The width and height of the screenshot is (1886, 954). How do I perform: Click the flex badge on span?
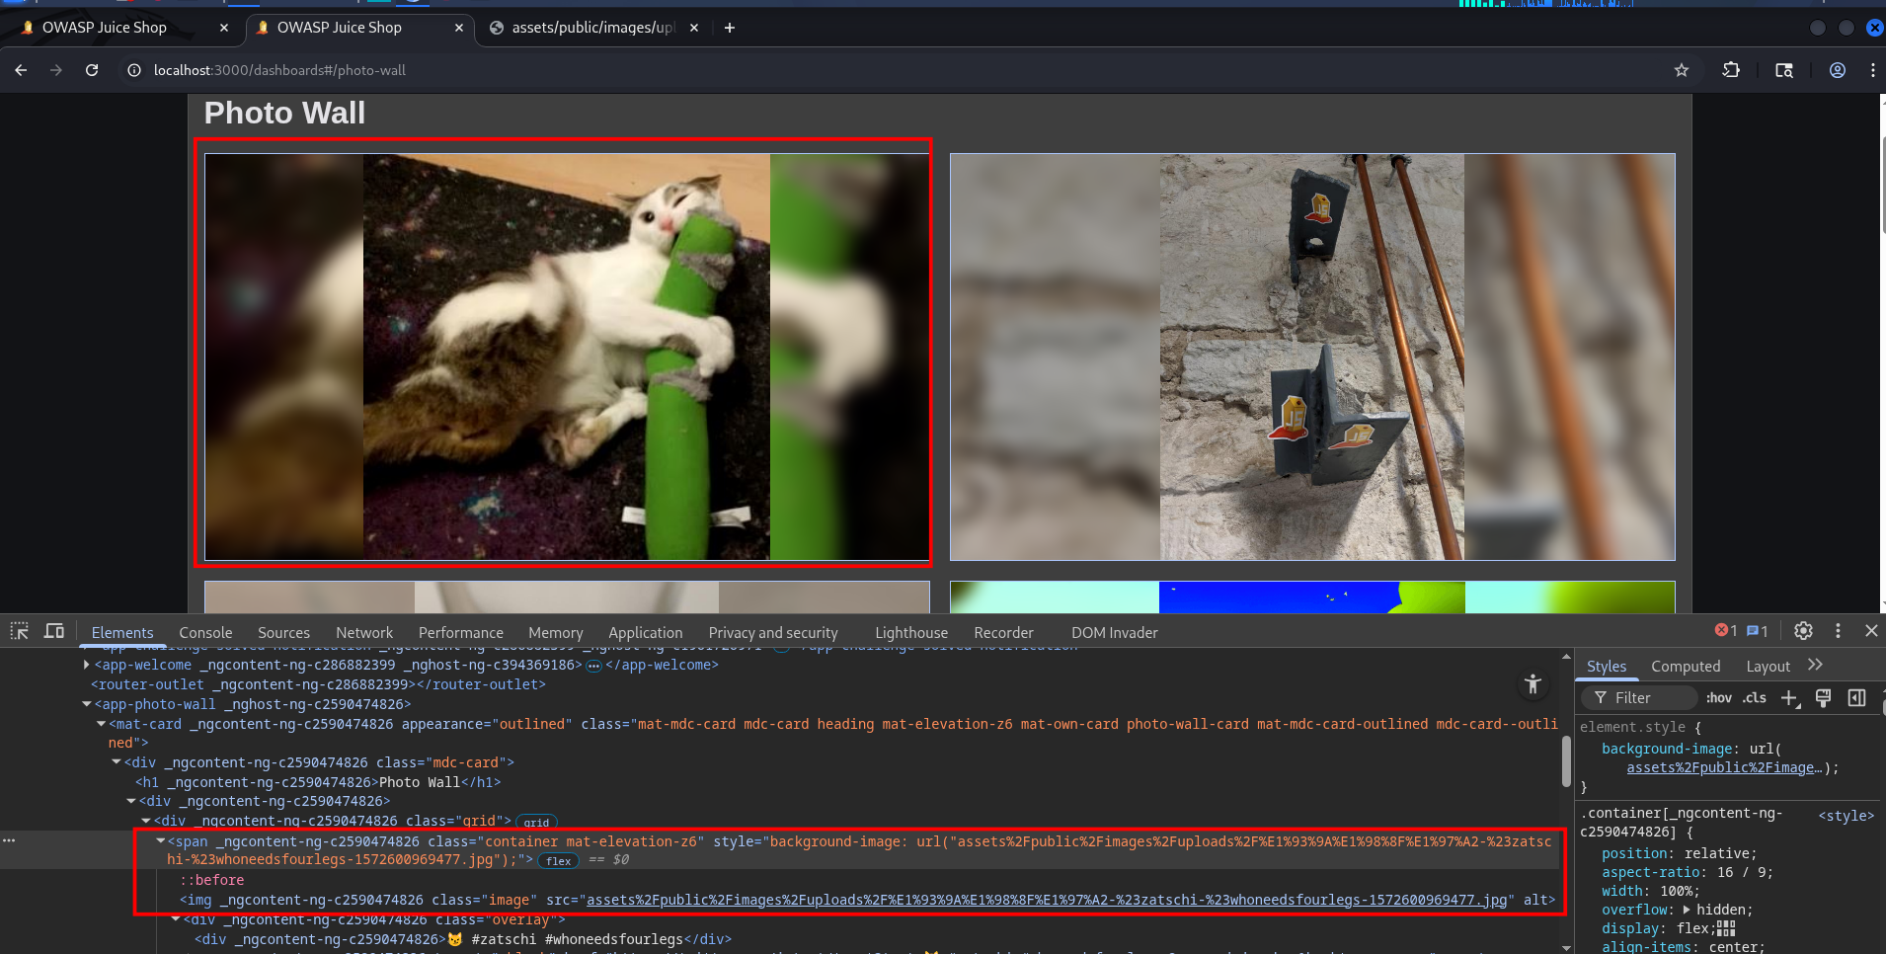pos(559,861)
